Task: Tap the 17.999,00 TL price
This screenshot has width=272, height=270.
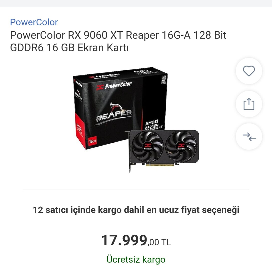Action: coord(136,240)
